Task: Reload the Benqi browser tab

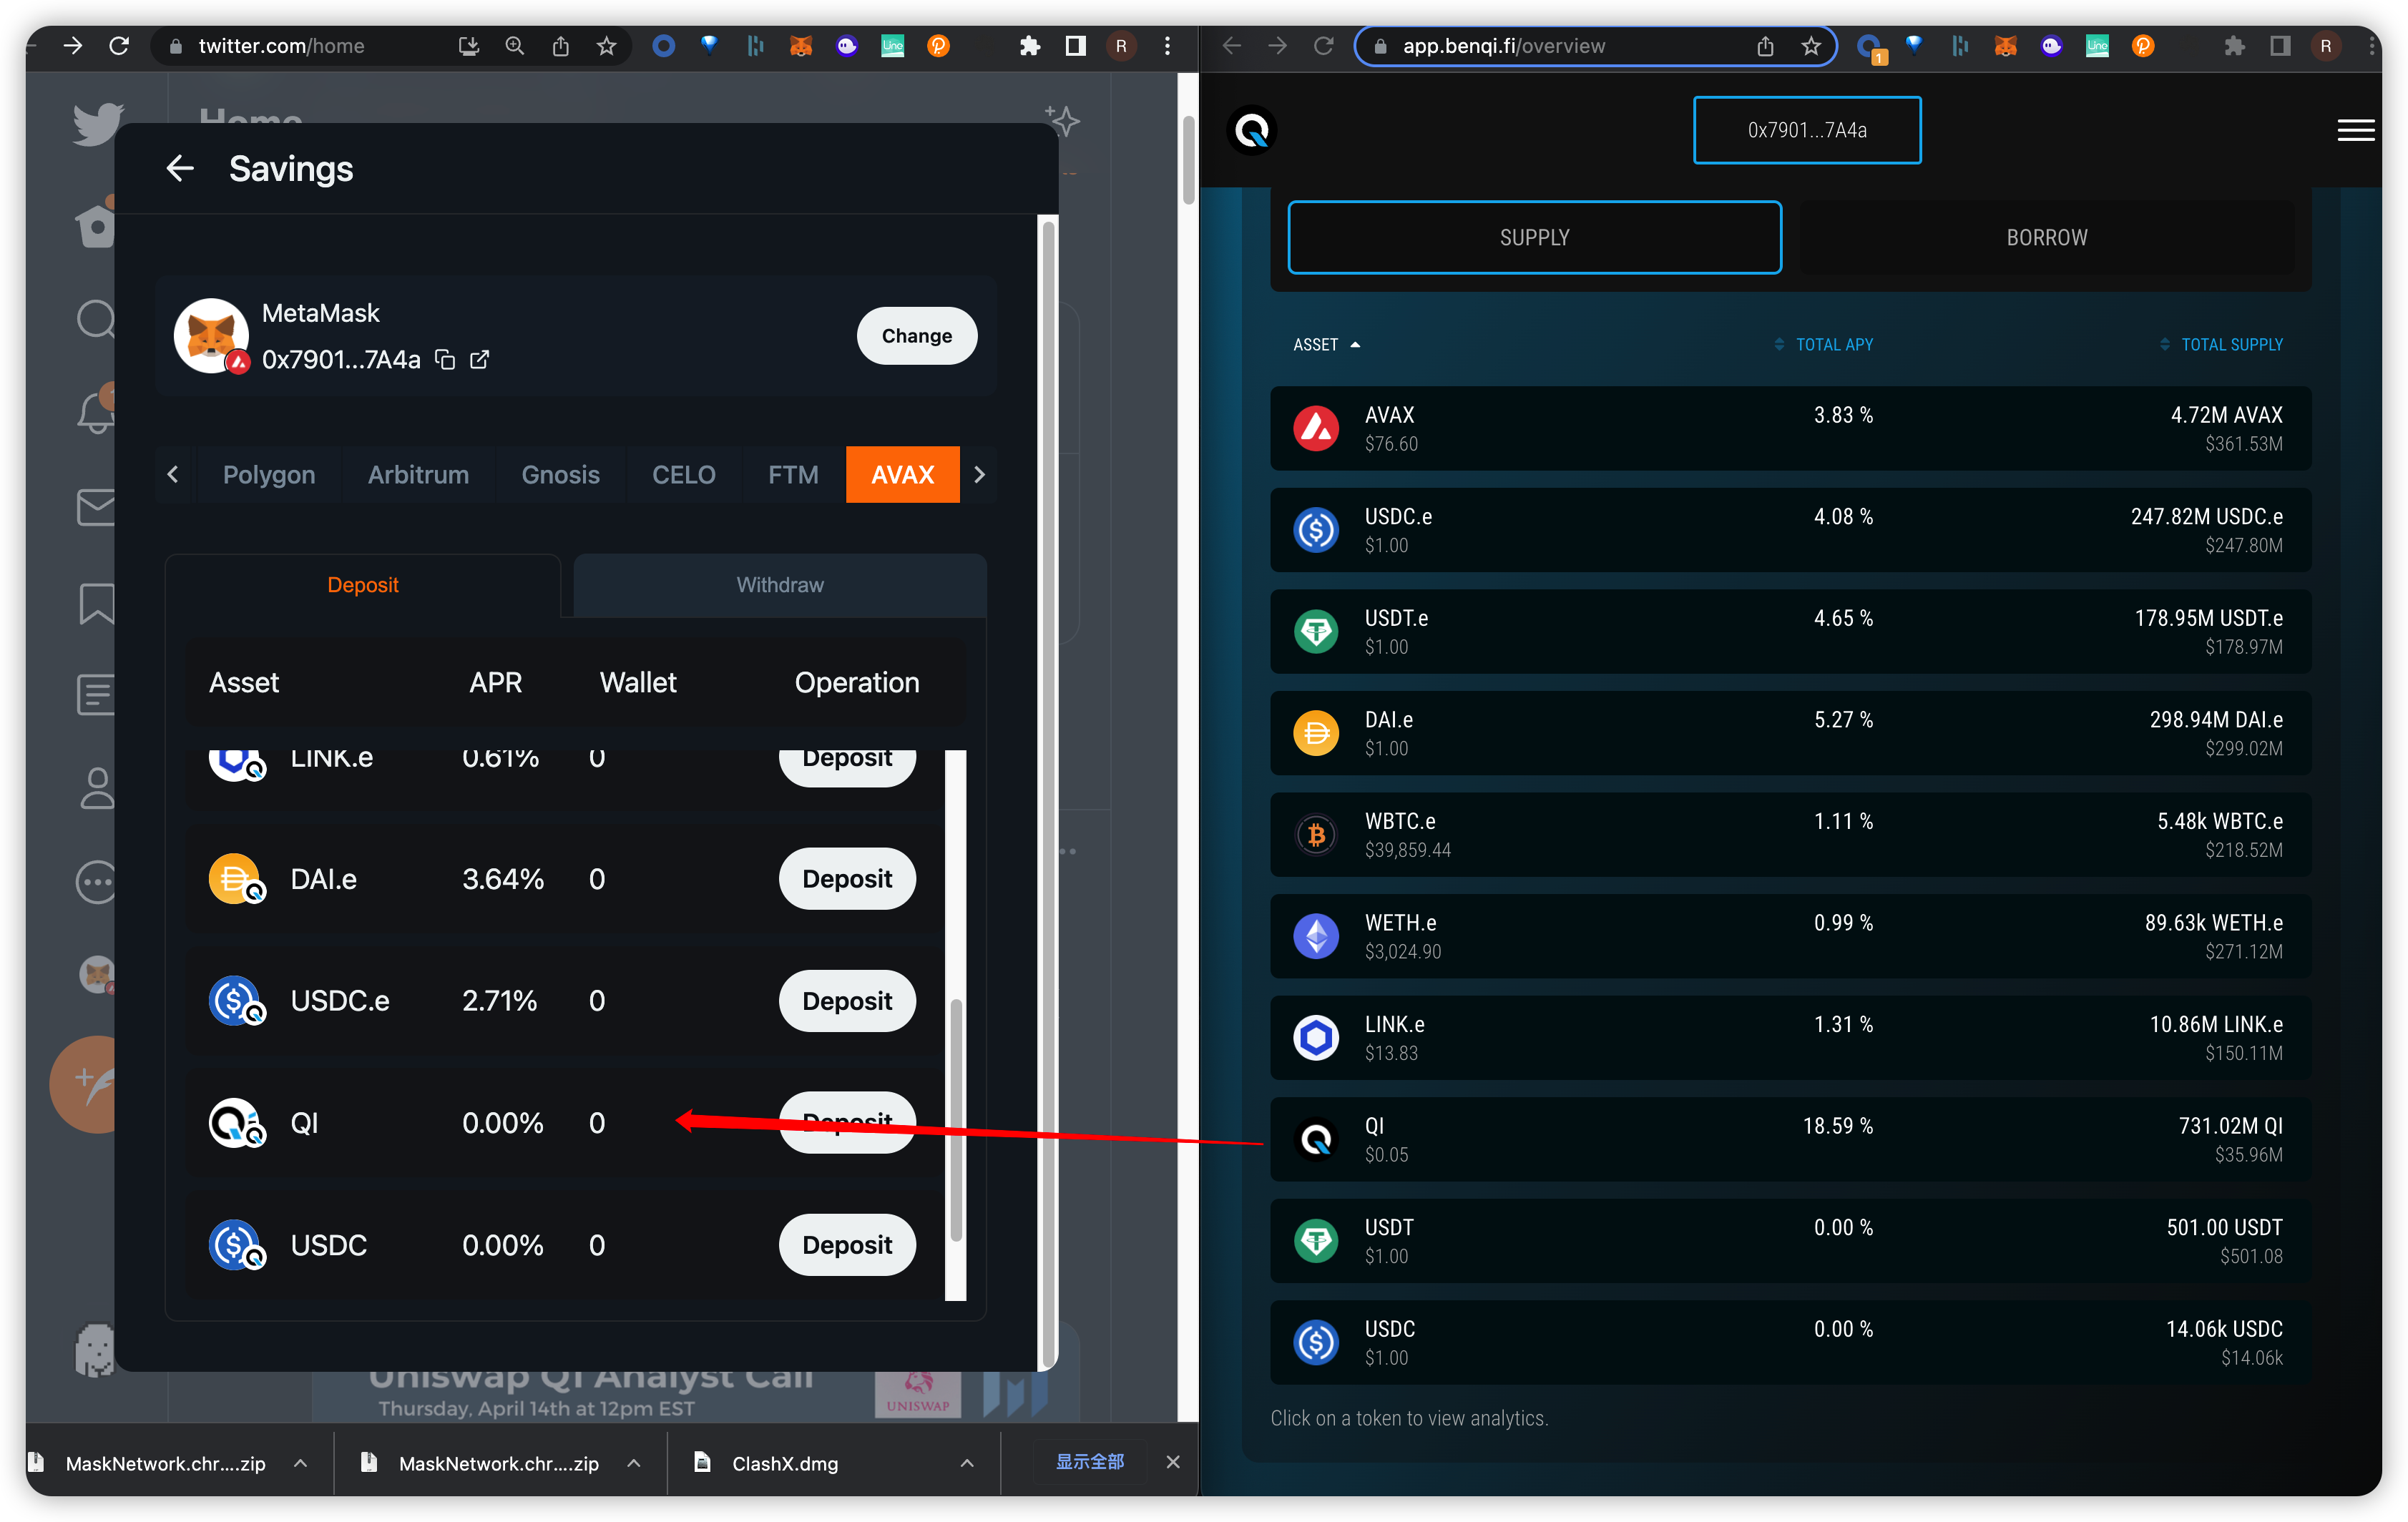Action: click(x=1323, y=46)
